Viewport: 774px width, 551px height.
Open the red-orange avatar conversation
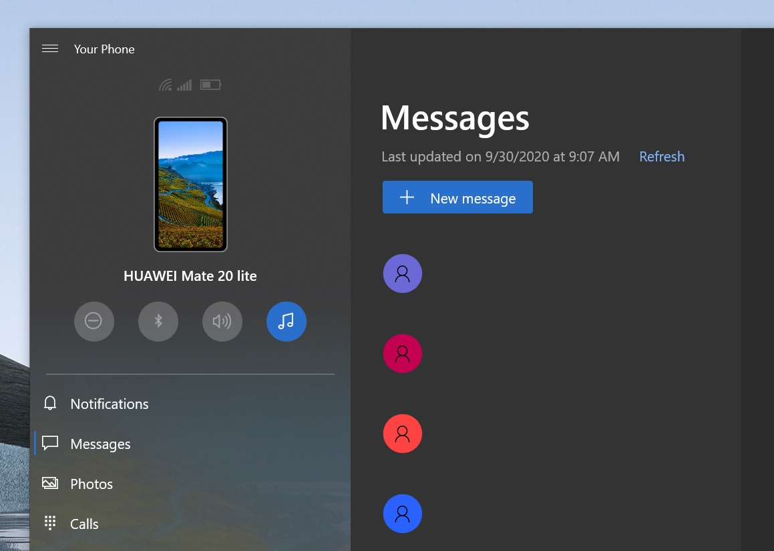point(403,434)
